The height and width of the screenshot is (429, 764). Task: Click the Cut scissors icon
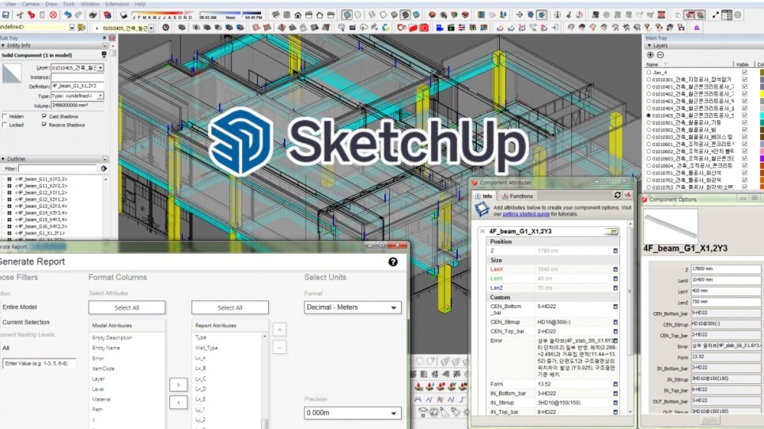coord(20,15)
